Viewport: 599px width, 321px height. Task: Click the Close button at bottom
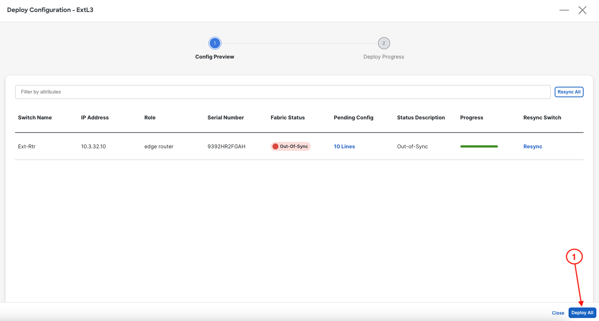558,313
